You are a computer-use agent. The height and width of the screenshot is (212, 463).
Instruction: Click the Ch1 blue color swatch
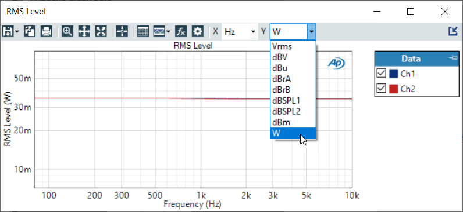pyautogui.click(x=394, y=74)
